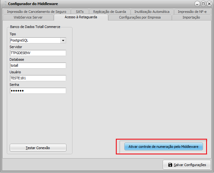Viewport: 214px width, 173px height.
Task: Click the floppy disk save icon
Action: 170,165
